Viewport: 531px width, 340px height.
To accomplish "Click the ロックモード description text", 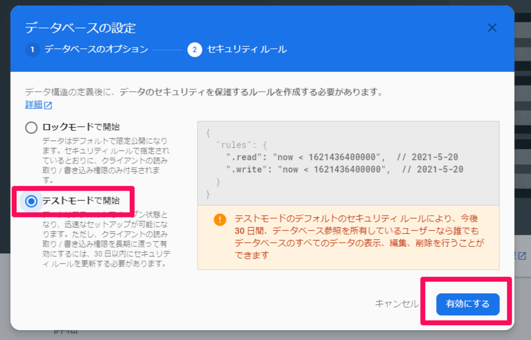I will point(106,160).
